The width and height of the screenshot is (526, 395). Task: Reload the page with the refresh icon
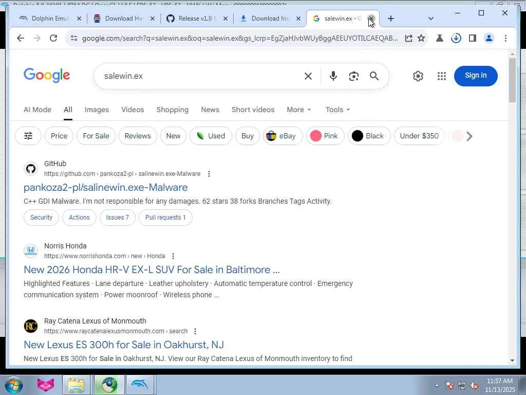pyautogui.click(x=53, y=38)
